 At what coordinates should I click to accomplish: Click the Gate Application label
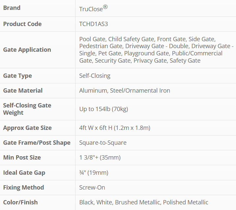pos(27,50)
